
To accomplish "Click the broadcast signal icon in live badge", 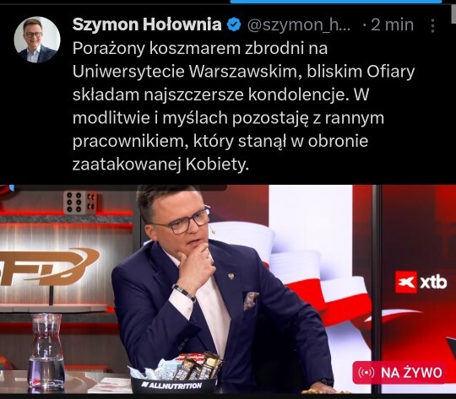I will coord(366,373).
